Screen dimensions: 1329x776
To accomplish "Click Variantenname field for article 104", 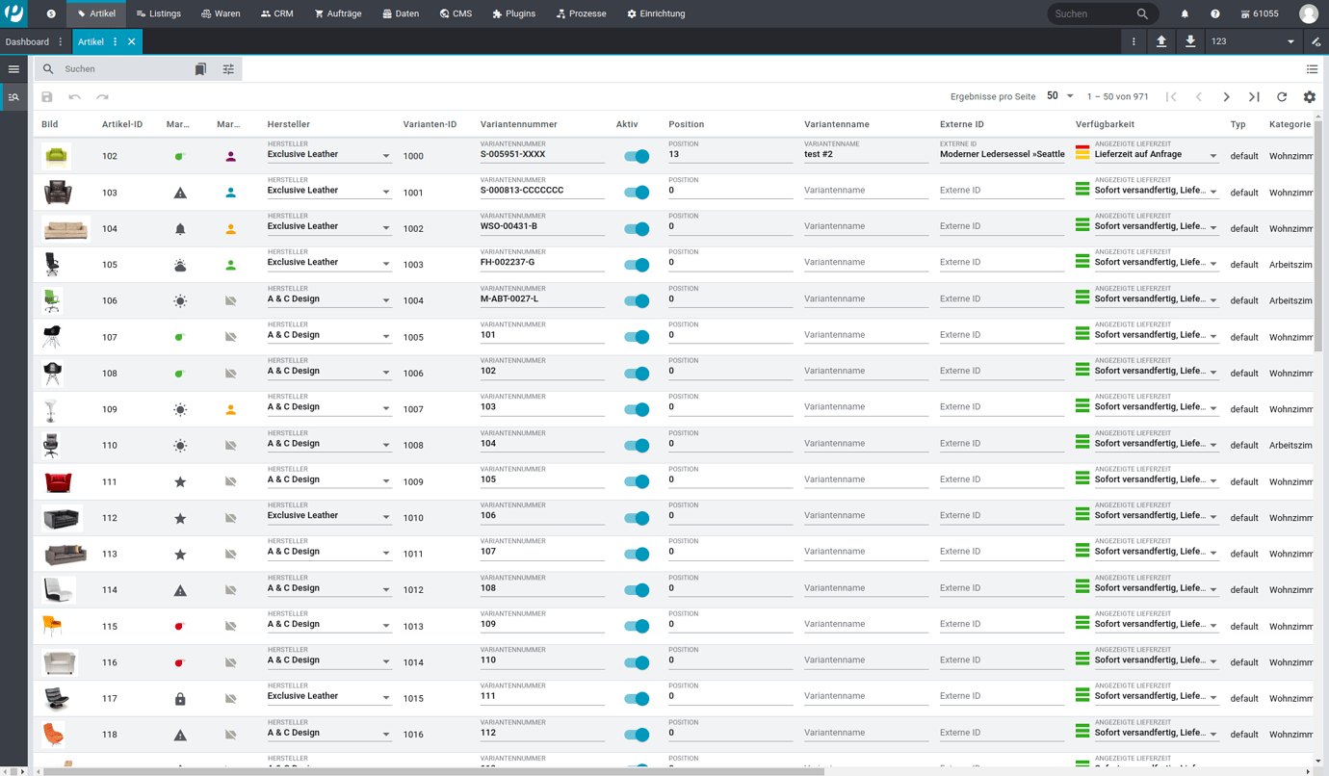I will click(865, 227).
